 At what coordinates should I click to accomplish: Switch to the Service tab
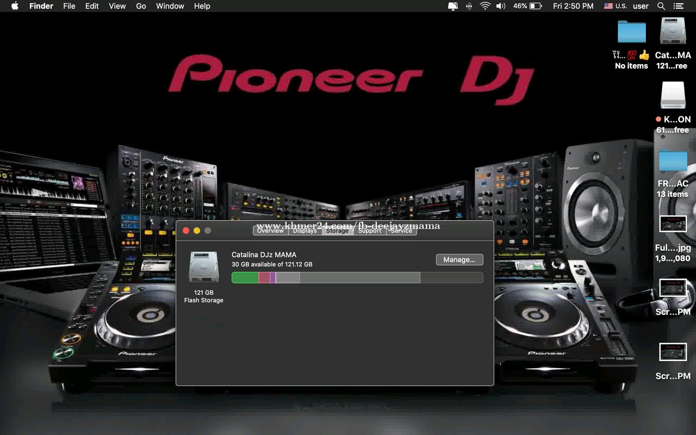point(401,231)
